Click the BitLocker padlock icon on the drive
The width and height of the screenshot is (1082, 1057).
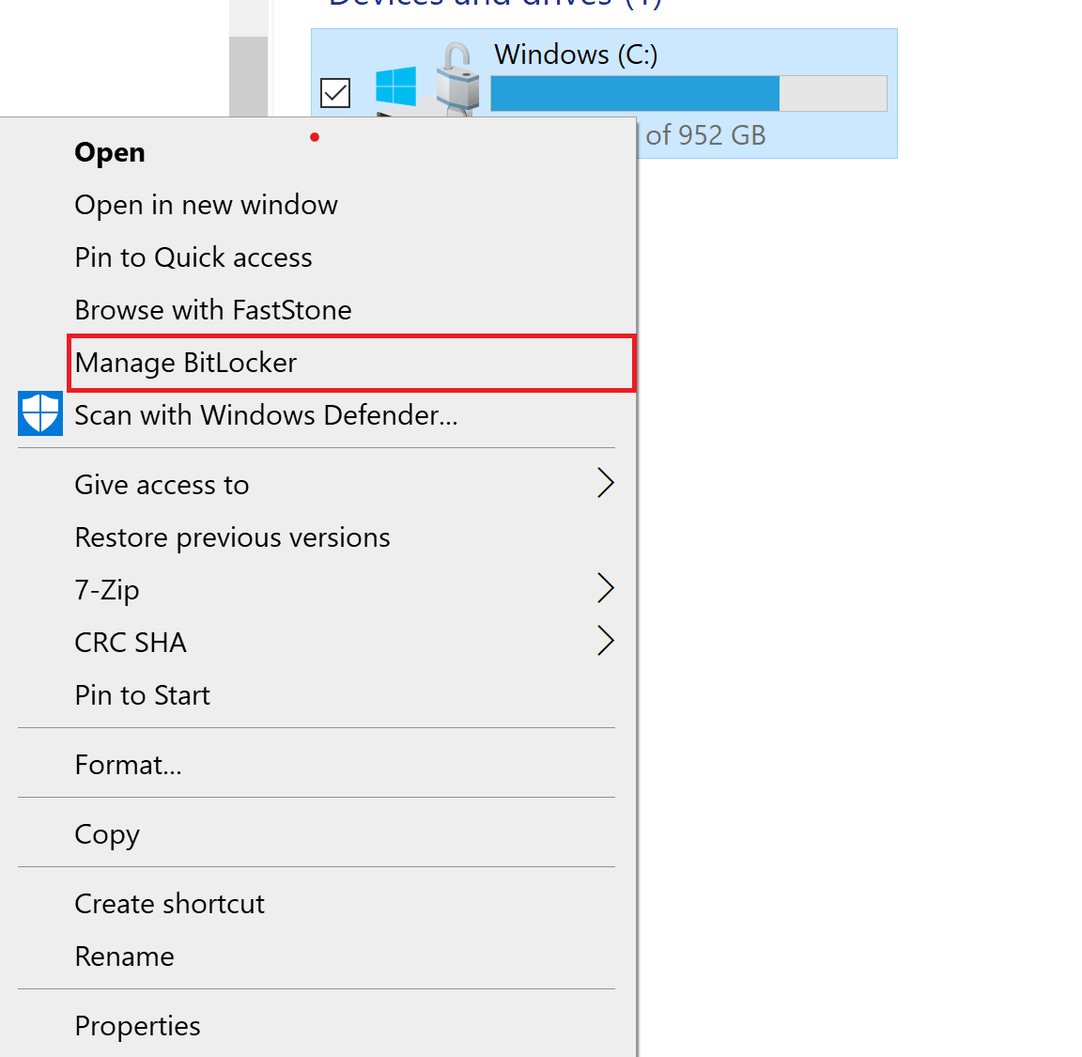[x=457, y=75]
